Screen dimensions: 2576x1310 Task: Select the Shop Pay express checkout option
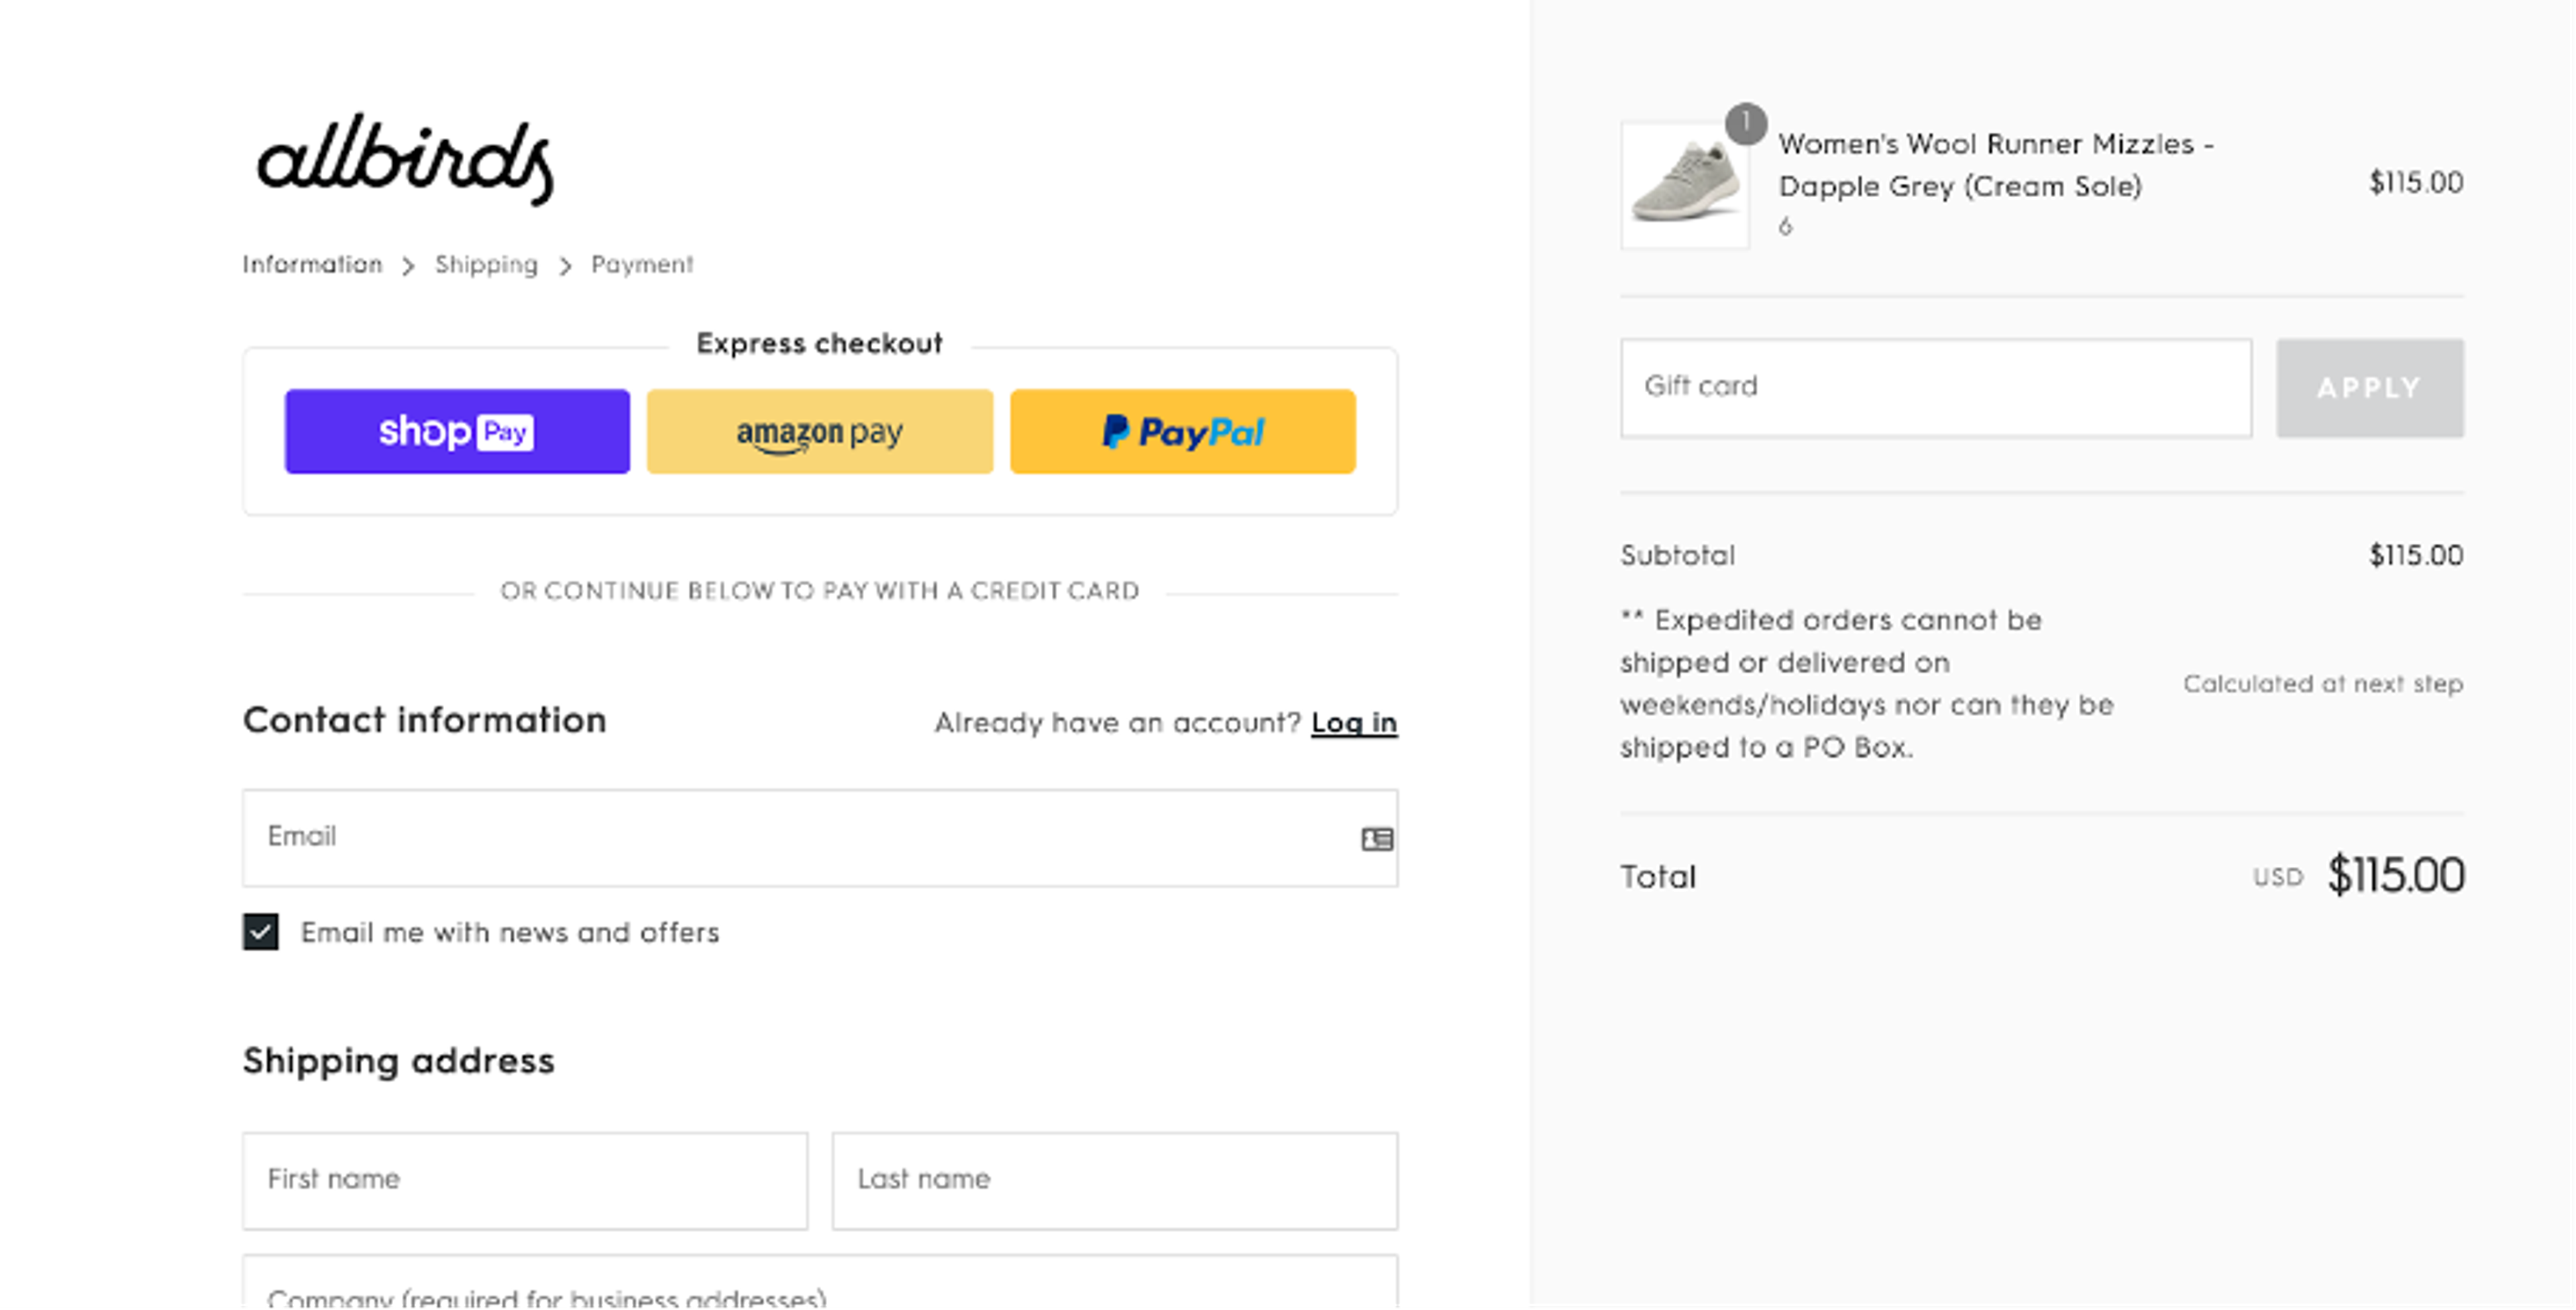[457, 430]
